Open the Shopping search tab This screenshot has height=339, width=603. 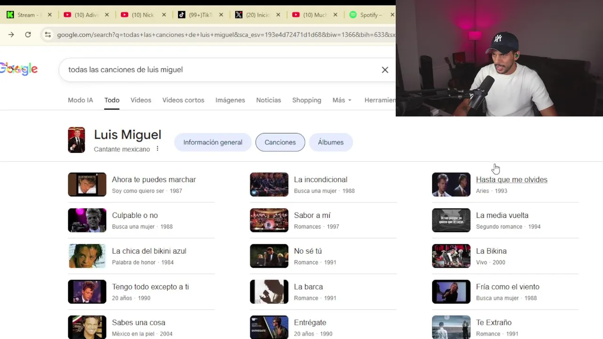click(x=307, y=100)
